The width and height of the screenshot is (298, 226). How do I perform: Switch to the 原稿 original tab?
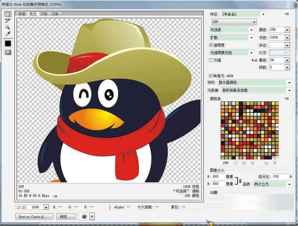point(22,14)
